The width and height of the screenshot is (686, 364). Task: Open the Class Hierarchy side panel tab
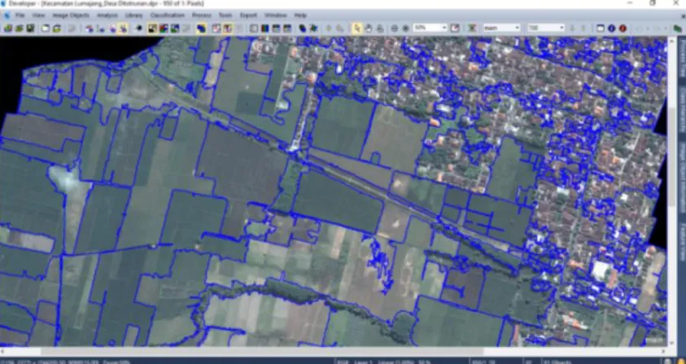682,107
